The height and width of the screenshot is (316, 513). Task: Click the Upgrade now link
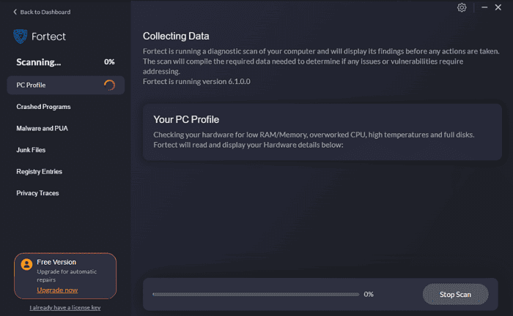click(x=56, y=290)
